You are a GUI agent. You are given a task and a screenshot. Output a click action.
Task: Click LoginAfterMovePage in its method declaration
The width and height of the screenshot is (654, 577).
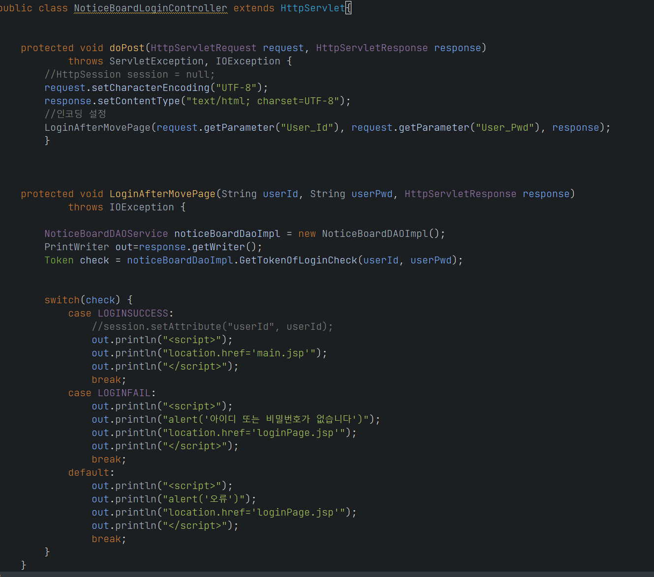pyautogui.click(x=162, y=194)
